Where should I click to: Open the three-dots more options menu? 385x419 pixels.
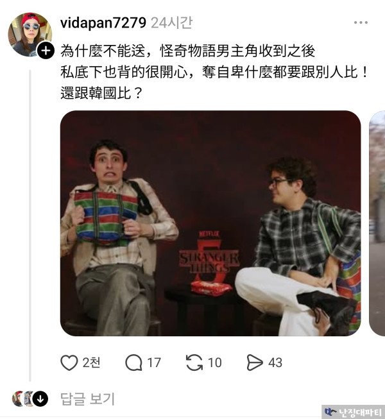click(x=361, y=22)
